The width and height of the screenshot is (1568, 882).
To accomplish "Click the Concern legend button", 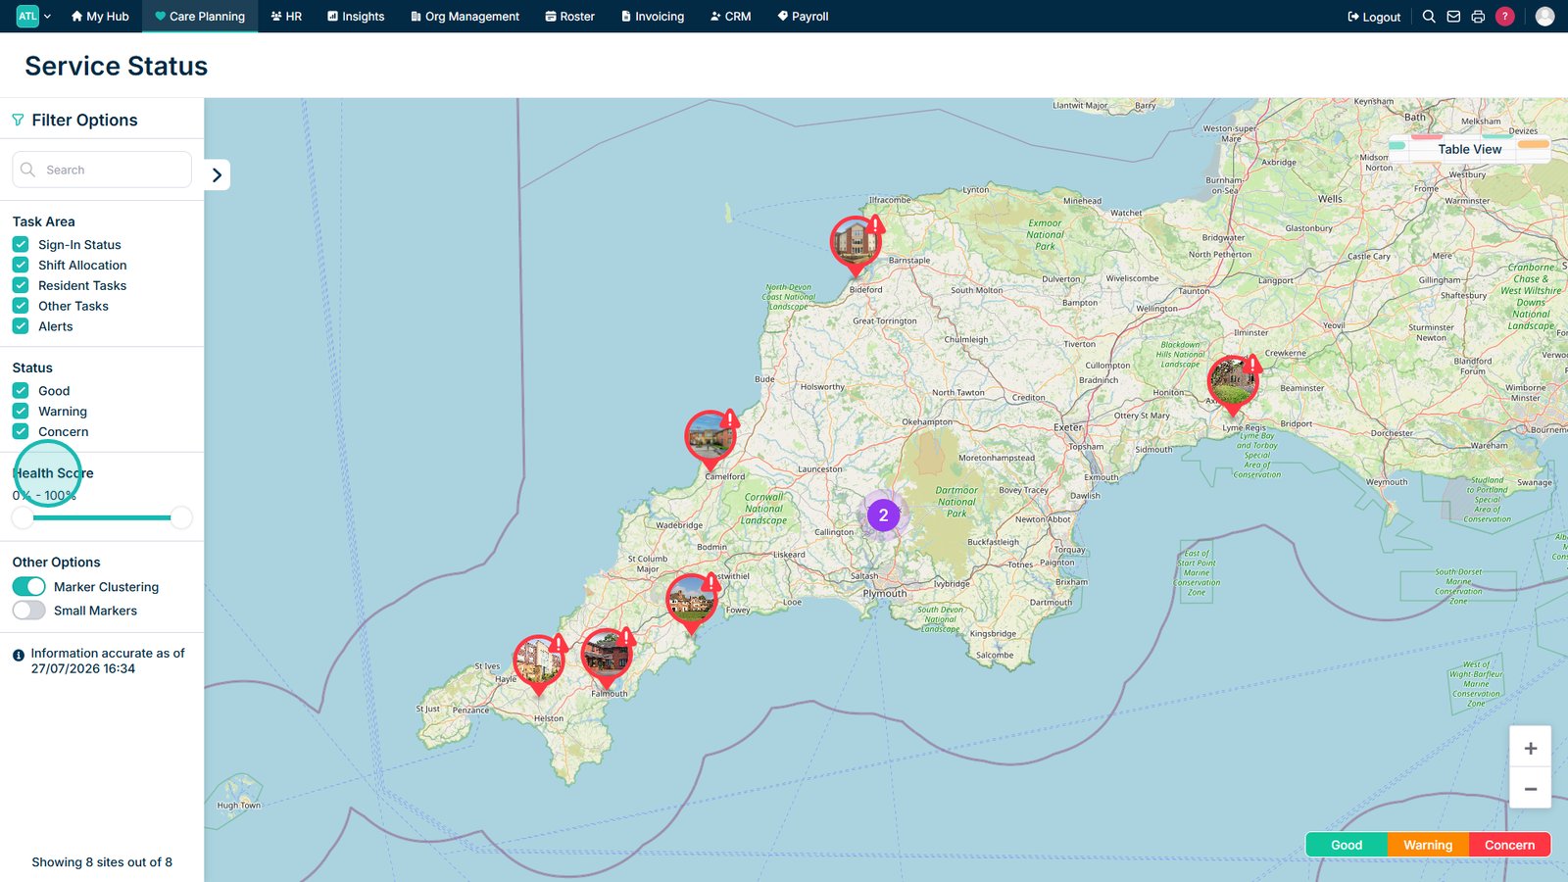I will pos(1509,845).
